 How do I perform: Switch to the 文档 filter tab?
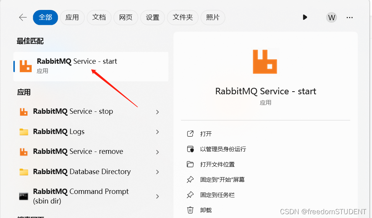pyautogui.click(x=99, y=18)
